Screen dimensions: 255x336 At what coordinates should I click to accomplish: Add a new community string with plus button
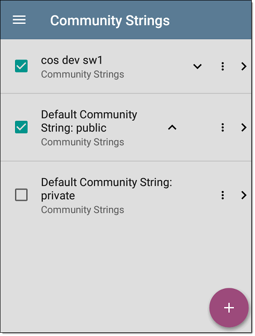coord(229,308)
